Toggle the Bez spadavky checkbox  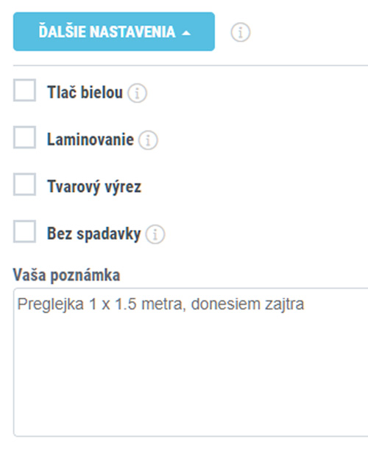[24, 232]
